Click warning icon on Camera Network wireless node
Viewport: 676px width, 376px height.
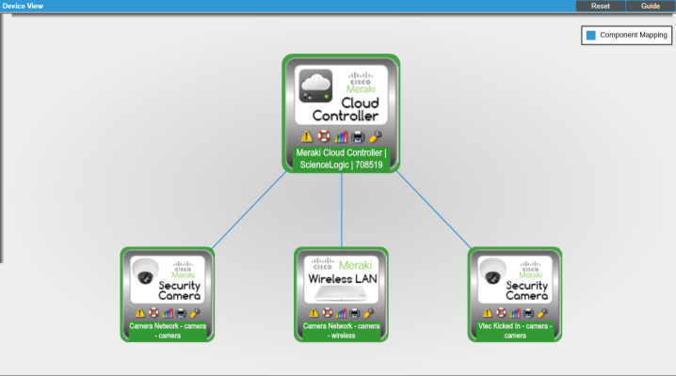click(314, 313)
